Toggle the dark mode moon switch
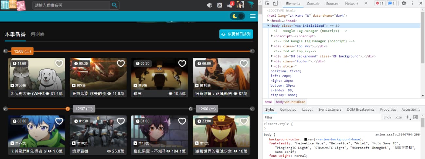The height and width of the screenshot is (159, 425). (237, 16)
